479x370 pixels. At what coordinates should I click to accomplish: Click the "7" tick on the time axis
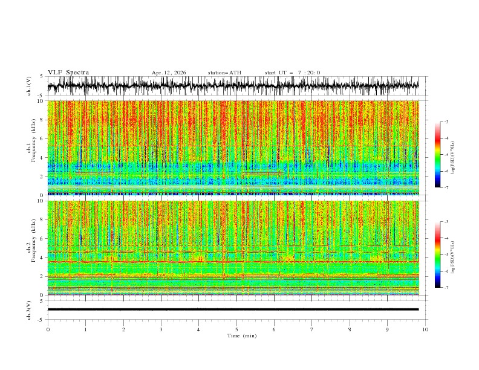312,329
